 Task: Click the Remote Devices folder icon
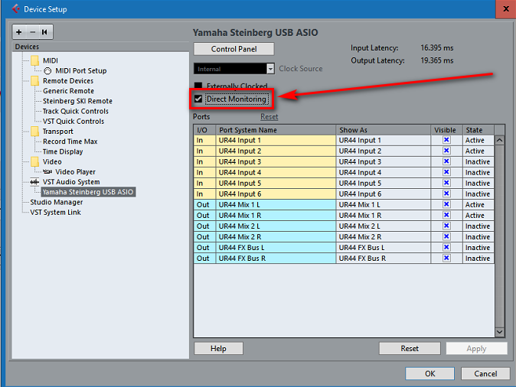click(x=35, y=81)
